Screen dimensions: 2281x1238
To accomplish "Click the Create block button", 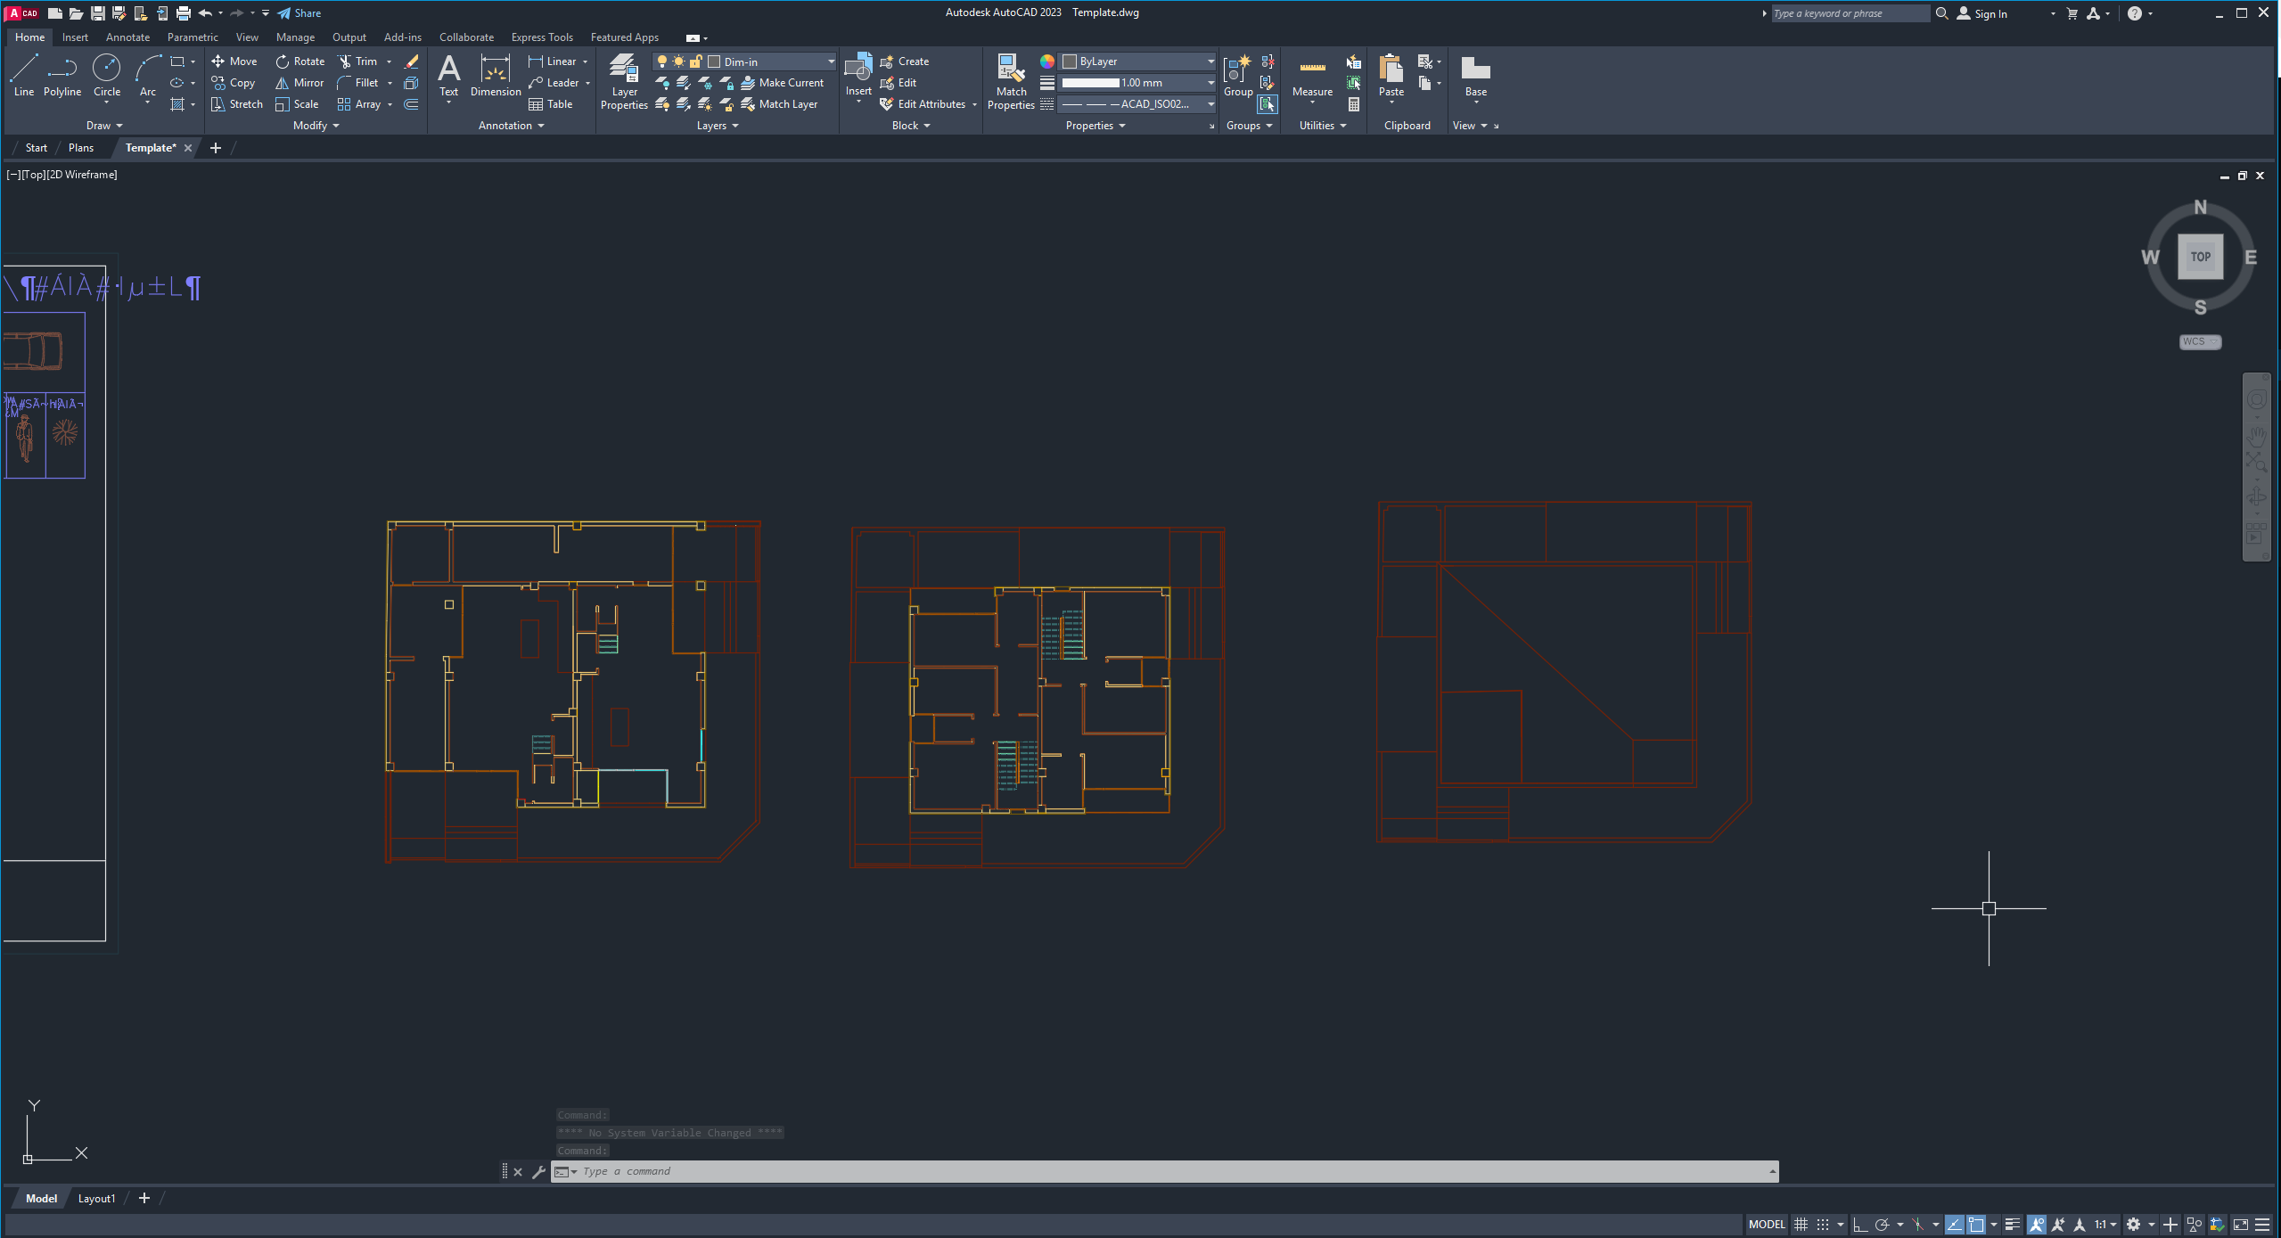I will click(x=905, y=61).
